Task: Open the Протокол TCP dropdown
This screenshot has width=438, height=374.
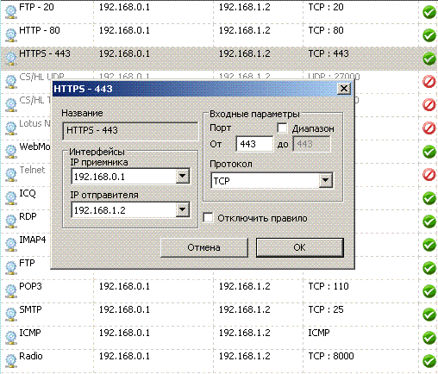Action: [325, 181]
